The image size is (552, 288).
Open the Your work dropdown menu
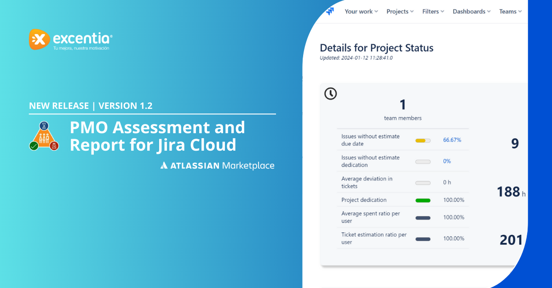coord(361,11)
